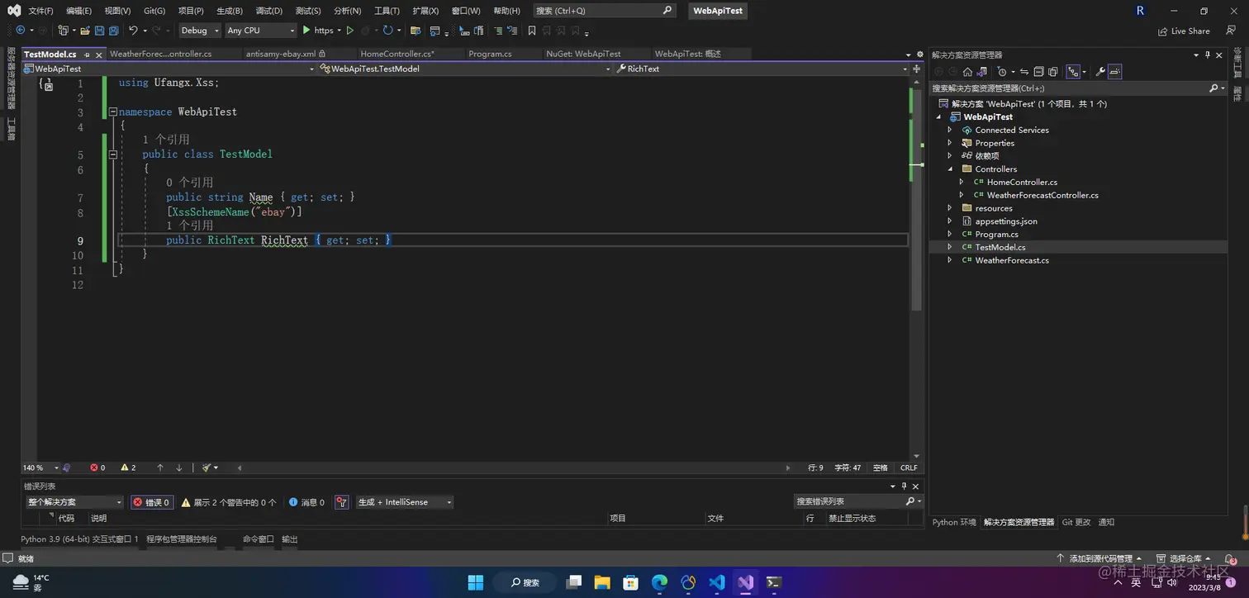Open the 生成 + IntelliSense dropdown

tap(405, 502)
